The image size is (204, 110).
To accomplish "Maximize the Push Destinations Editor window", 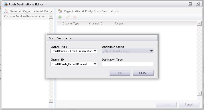I will pyautogui.click(x=190, y=4).
